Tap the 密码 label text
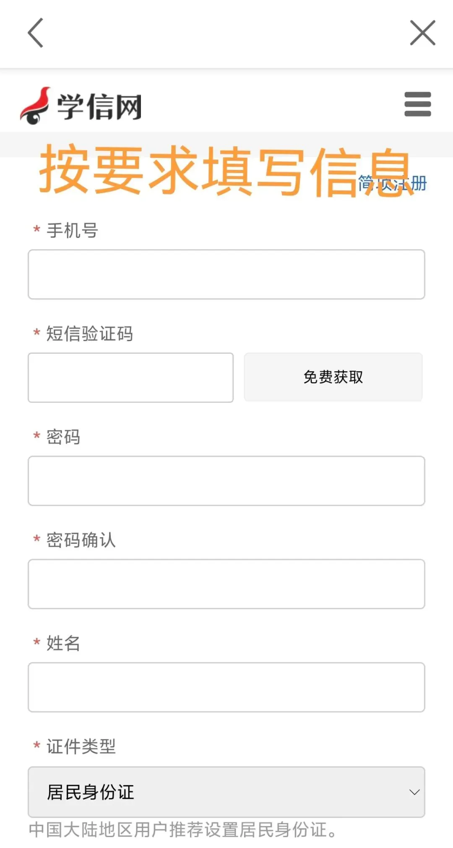This screenshot has width=453, height=848. tap(63, 437)
